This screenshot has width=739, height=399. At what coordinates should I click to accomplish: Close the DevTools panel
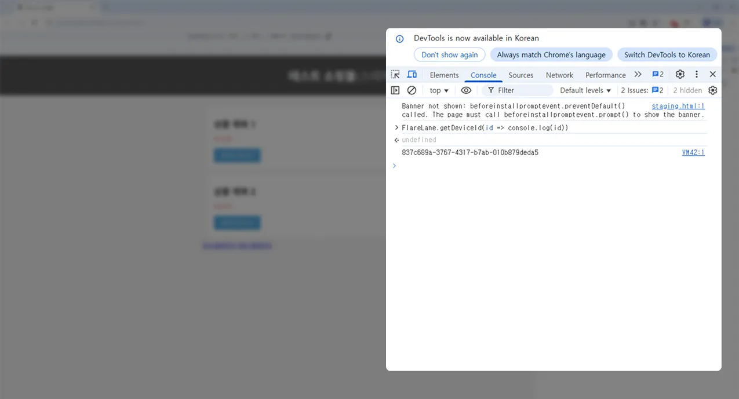[713, 75]
